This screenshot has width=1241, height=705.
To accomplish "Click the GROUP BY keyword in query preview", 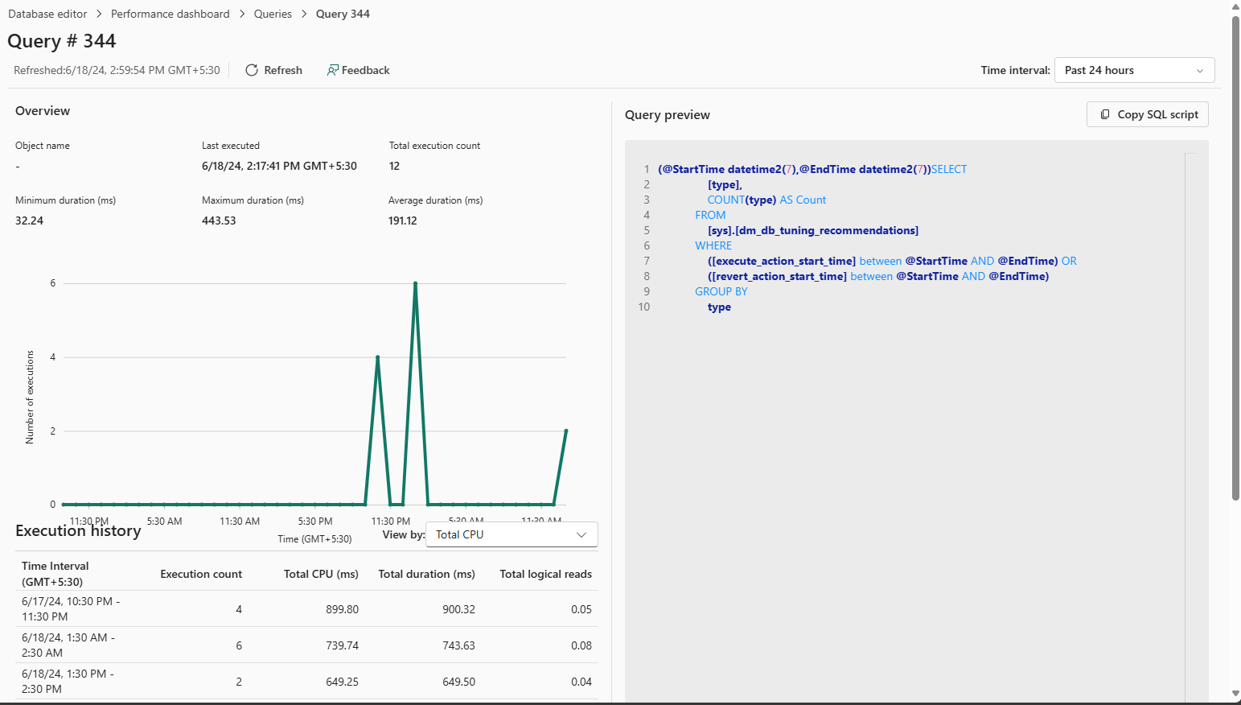I will [x=721, y=291].
